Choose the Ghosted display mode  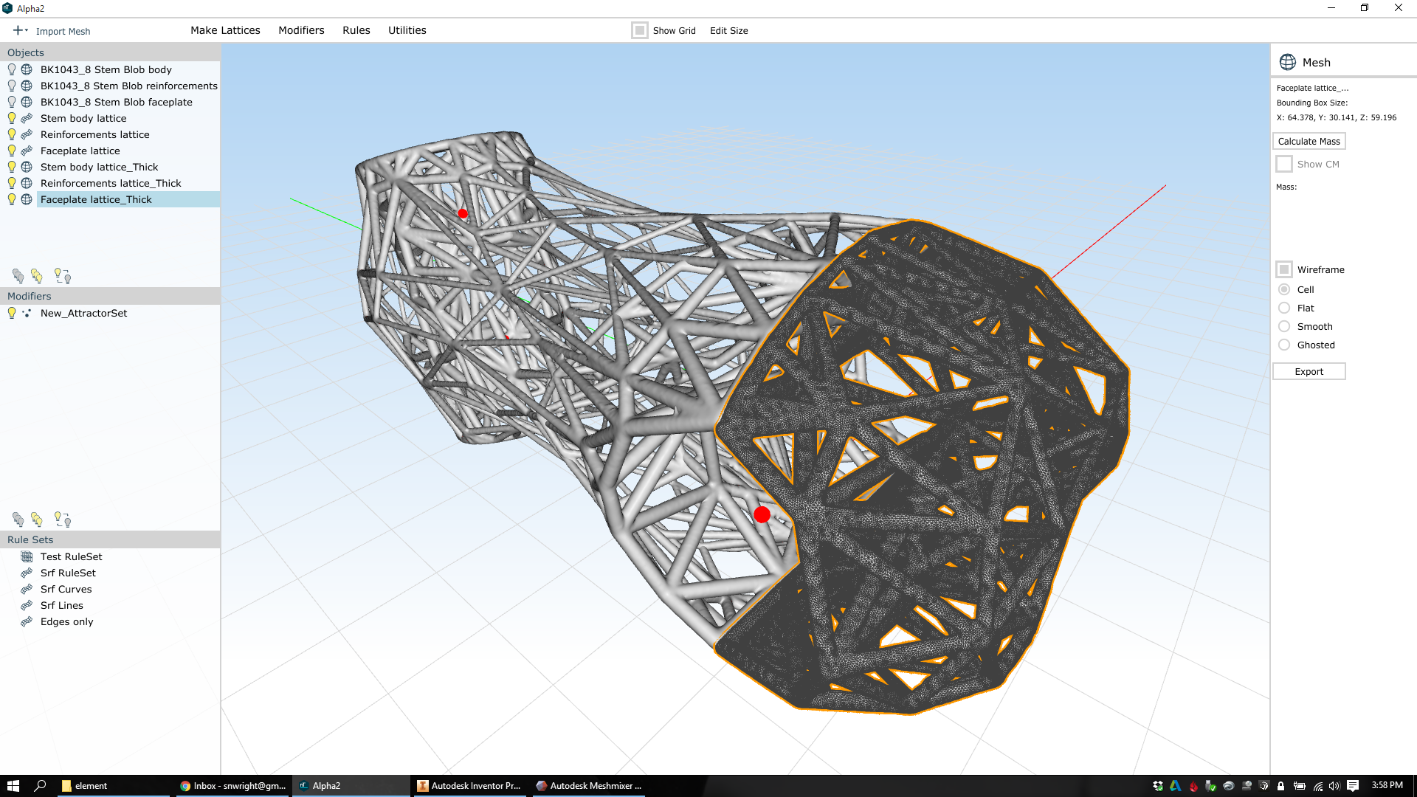(1285, 345)
